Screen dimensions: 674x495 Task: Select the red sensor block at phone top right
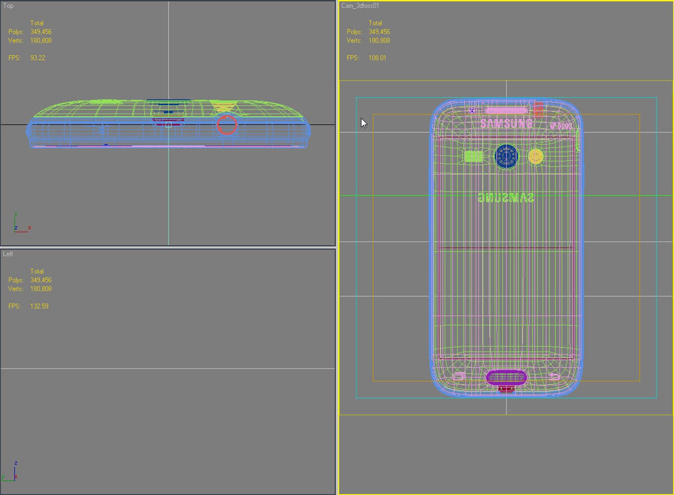tap(538, 110)
